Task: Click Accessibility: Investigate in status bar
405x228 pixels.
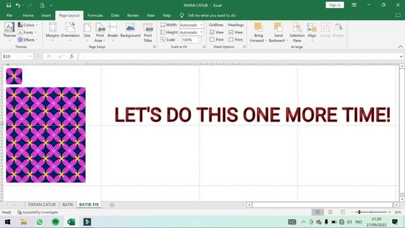Action: tap(38, 212)
